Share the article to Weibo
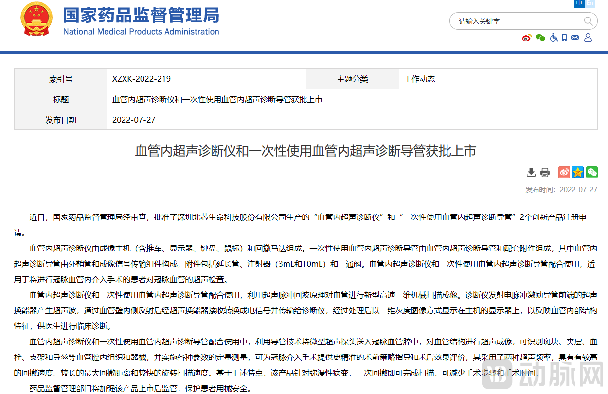This screenshot has height=394, width=608. [564, 172]
